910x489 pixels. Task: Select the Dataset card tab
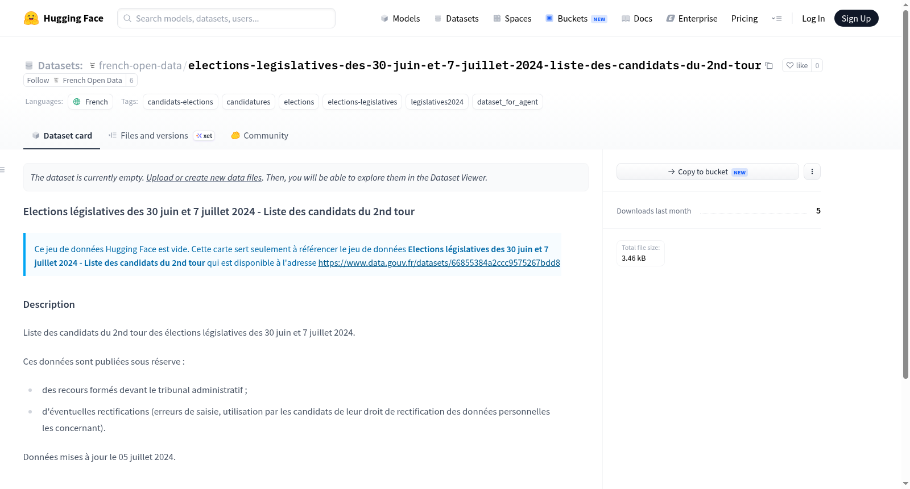61,136
